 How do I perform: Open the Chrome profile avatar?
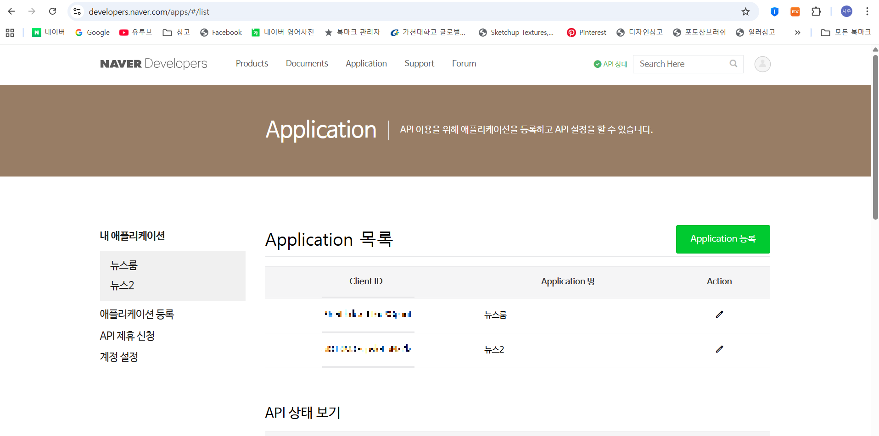click(x=846, y=11)
